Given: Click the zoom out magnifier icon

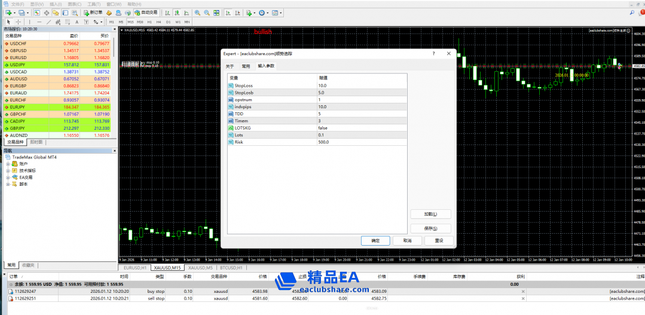Looking at the screenshot, I should click(206, 13).
